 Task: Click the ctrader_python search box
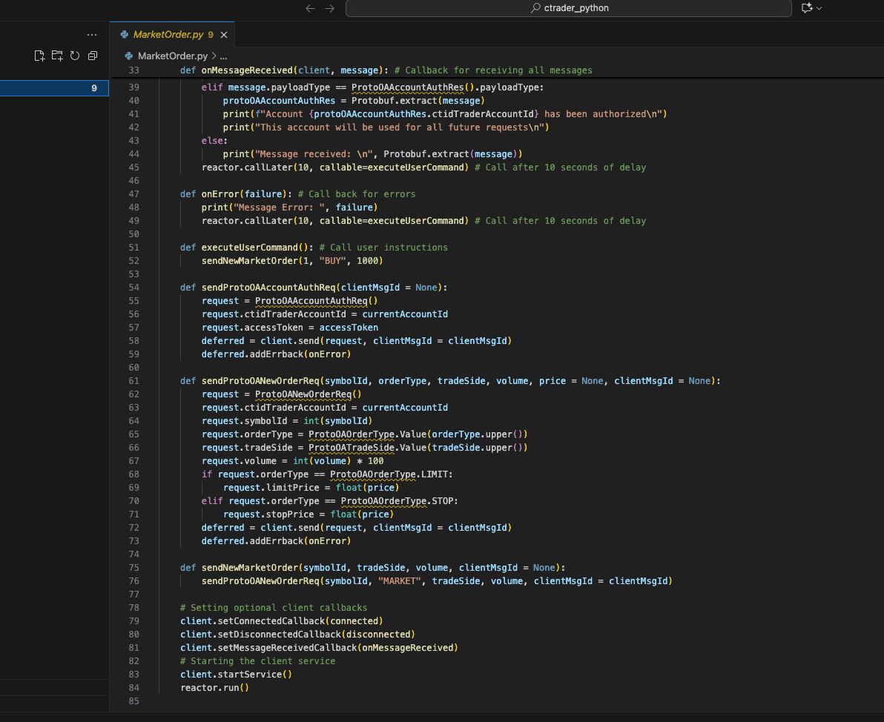568,8
